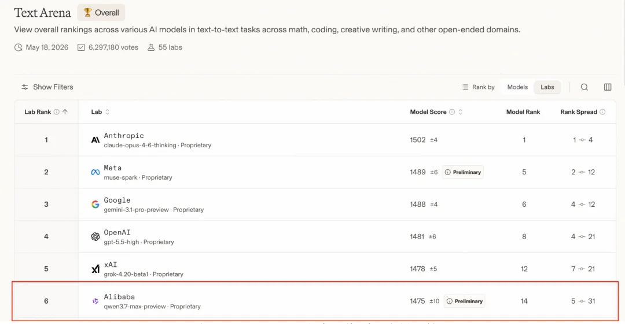625x324 pixels.
Task: Click the Model Rank column header
Action: click(523, 112)
